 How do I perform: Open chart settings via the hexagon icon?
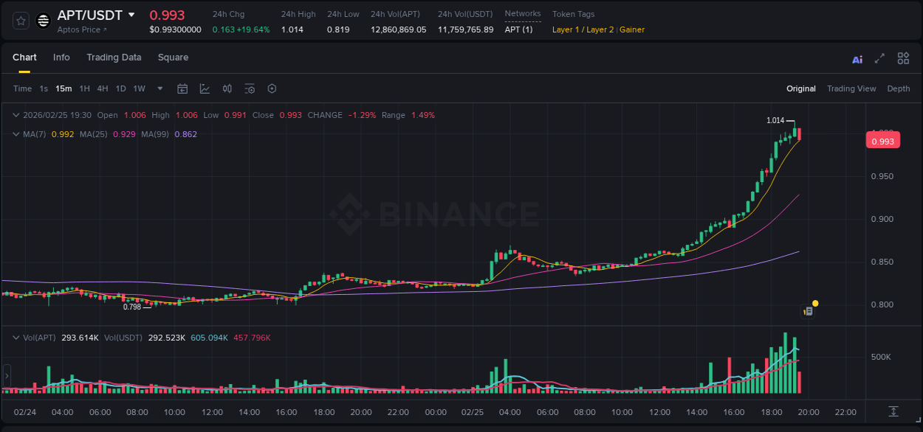[x=272, y=88]
